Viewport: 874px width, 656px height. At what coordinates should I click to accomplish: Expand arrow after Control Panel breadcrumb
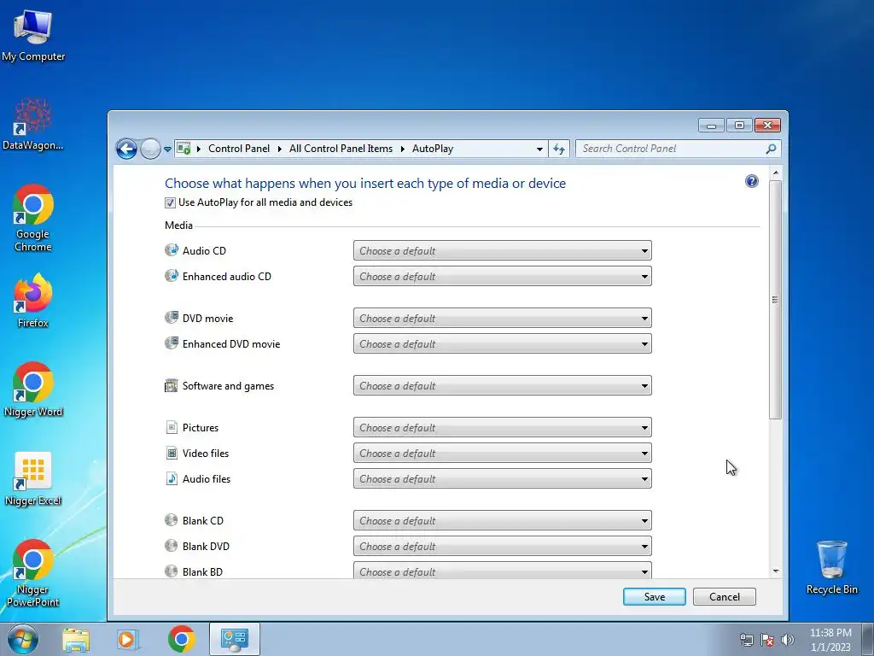point(280,149)
